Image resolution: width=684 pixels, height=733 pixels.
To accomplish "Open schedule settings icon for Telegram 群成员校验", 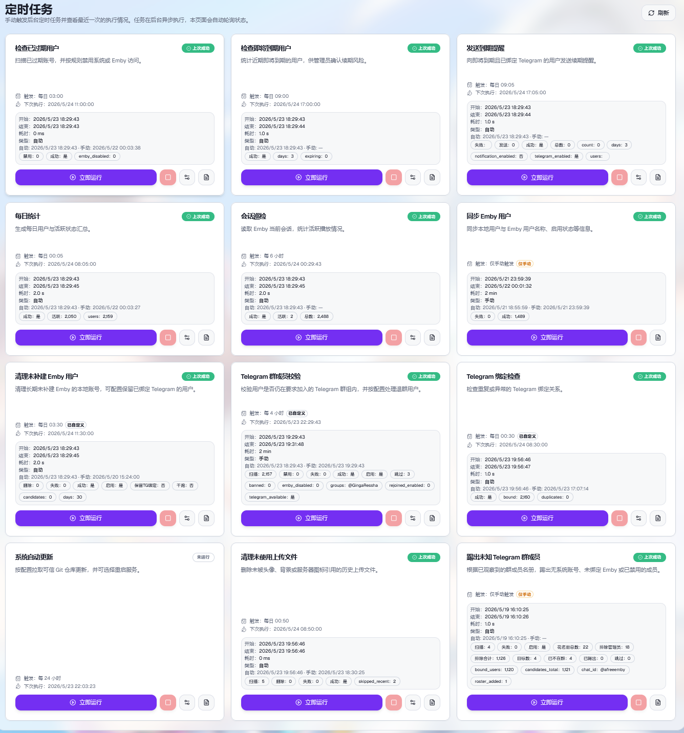I will 413,518.
